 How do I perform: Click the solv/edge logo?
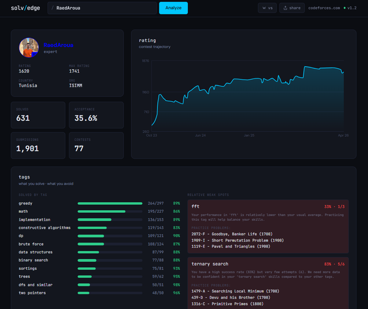coord(26,8)
